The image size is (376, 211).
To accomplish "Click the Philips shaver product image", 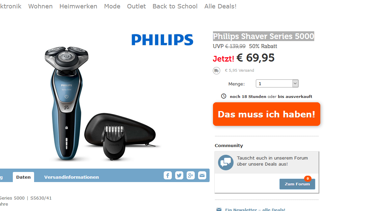I will pyautogui.click(x=101, y=103).
